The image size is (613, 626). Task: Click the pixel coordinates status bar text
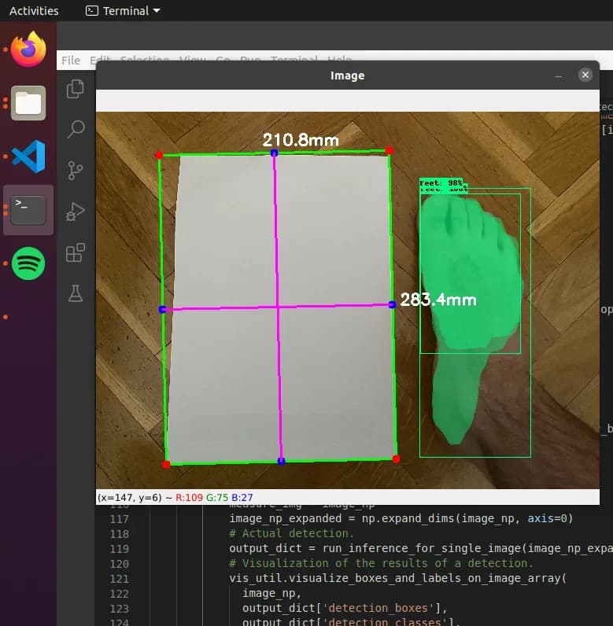pos(175,498)
